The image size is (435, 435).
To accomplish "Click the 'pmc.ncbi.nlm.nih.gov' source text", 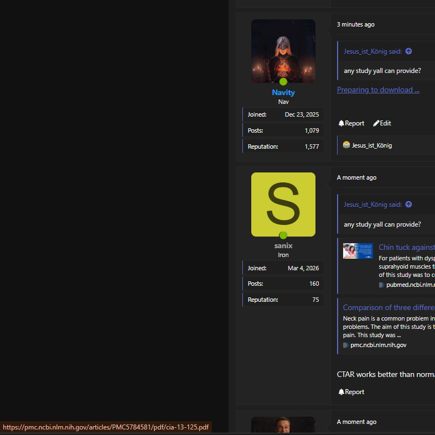I will (379, 345).
